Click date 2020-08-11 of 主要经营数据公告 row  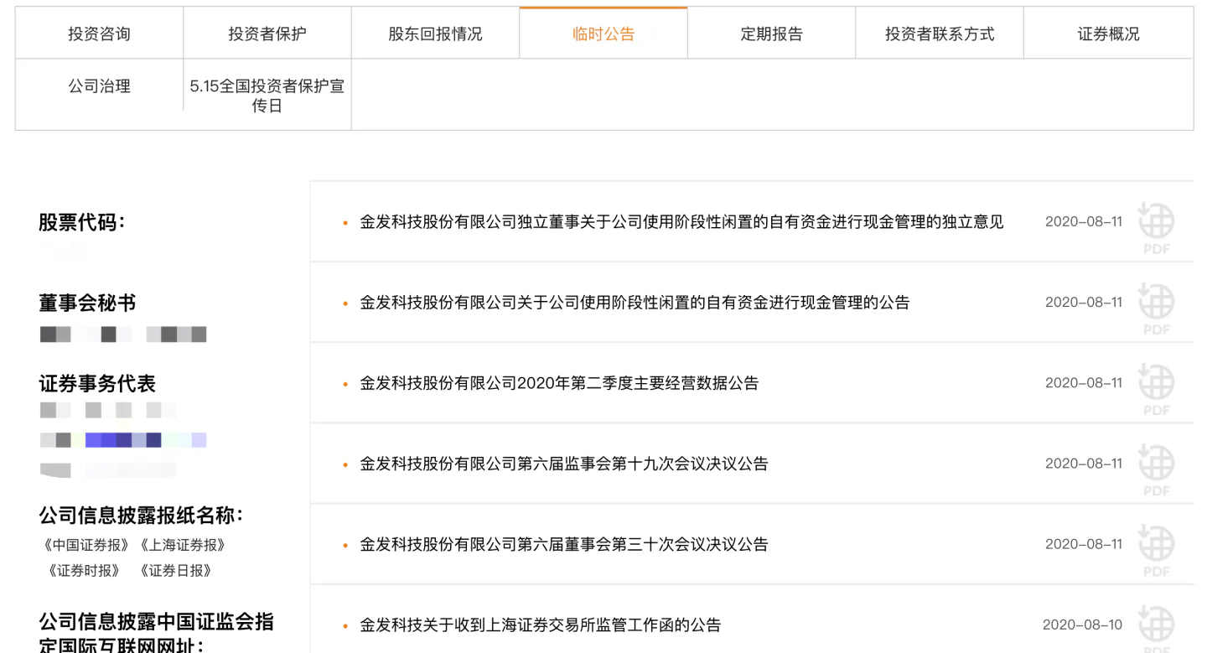coord(1084,383)
